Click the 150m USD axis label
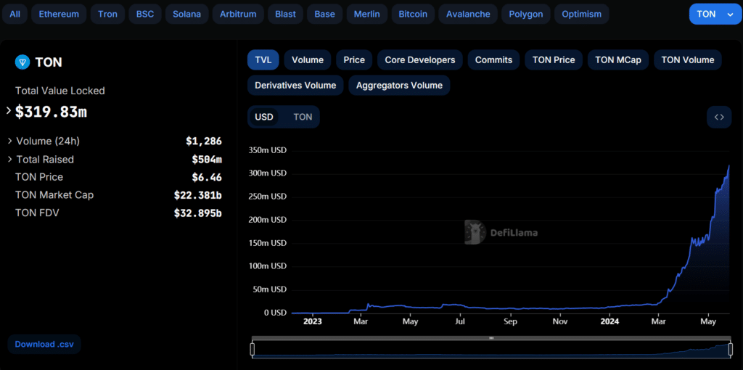Viewport: 743px width, 370px height. 268,243
